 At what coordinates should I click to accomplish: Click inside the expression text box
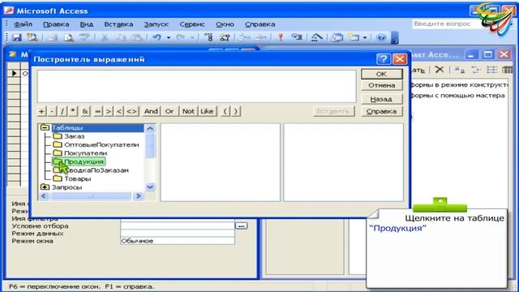196,86
